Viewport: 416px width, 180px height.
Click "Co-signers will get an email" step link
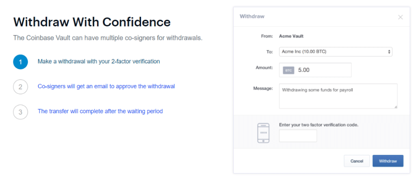(x=106, y=86)
